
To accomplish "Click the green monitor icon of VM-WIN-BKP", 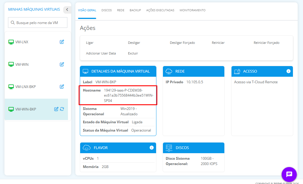I will click(x=11, y=109).
